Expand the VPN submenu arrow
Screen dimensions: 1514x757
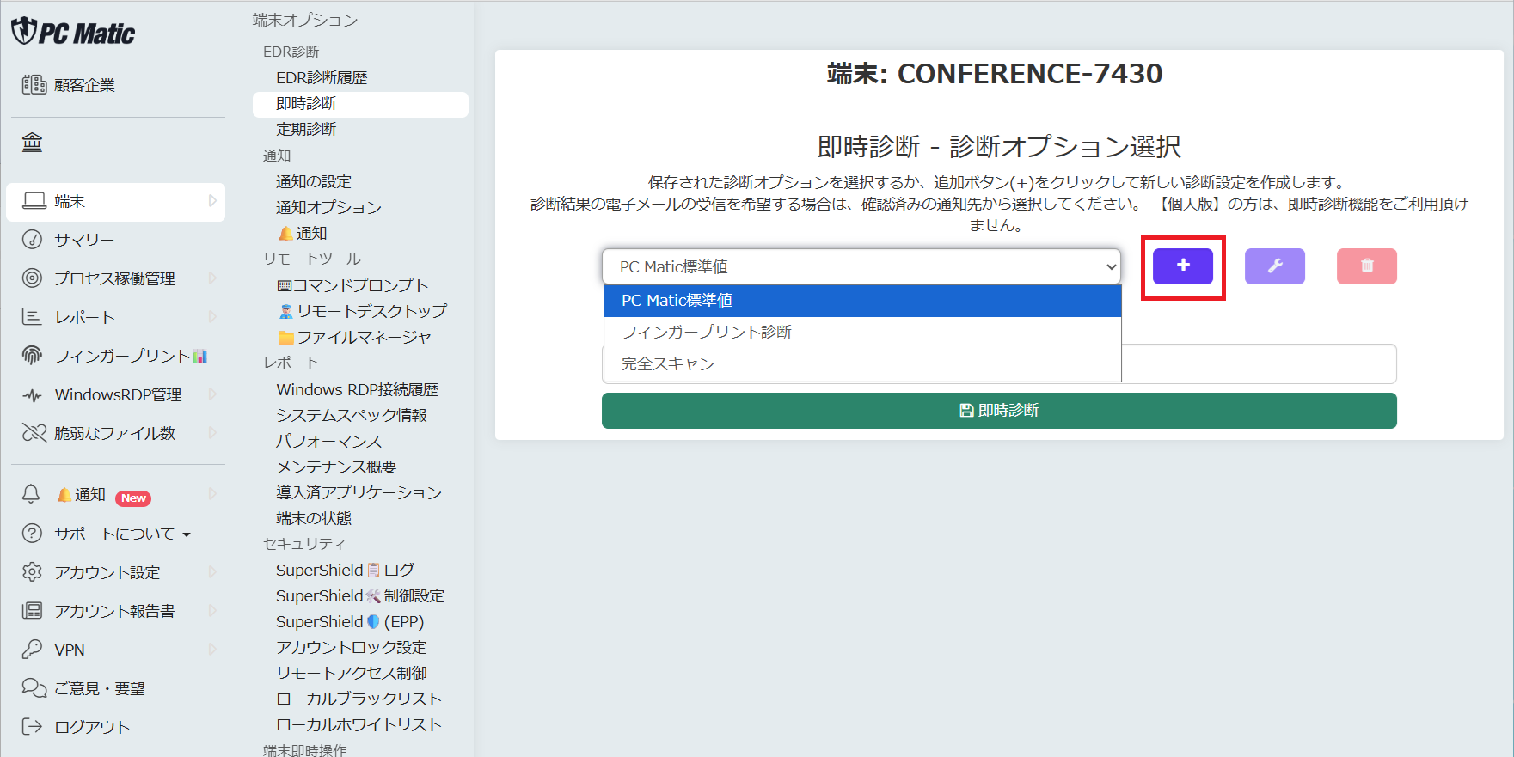(212, 650)
